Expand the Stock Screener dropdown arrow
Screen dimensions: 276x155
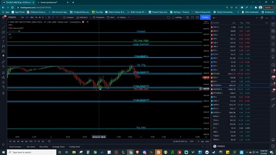pyautogui.click(x=23, y=147)
